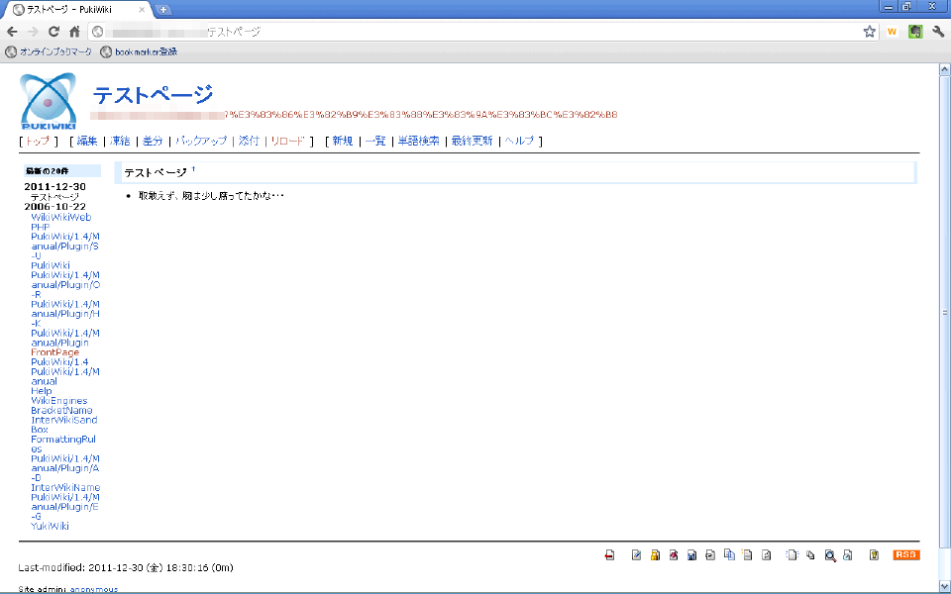Click the Page list icon in footer toolbar
The width and height of the screenshot is (951, 594).
[811, 554]
